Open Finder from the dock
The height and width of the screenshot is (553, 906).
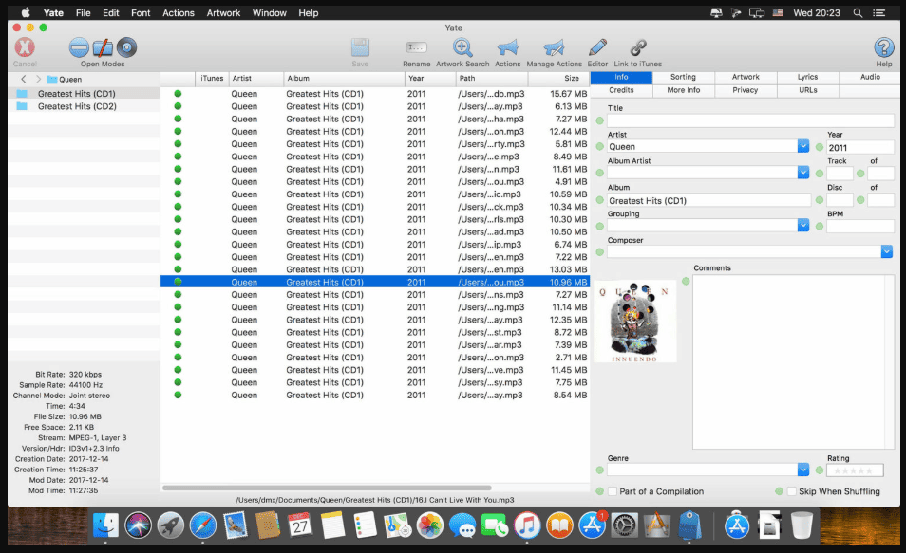click(x=105, y=525)
